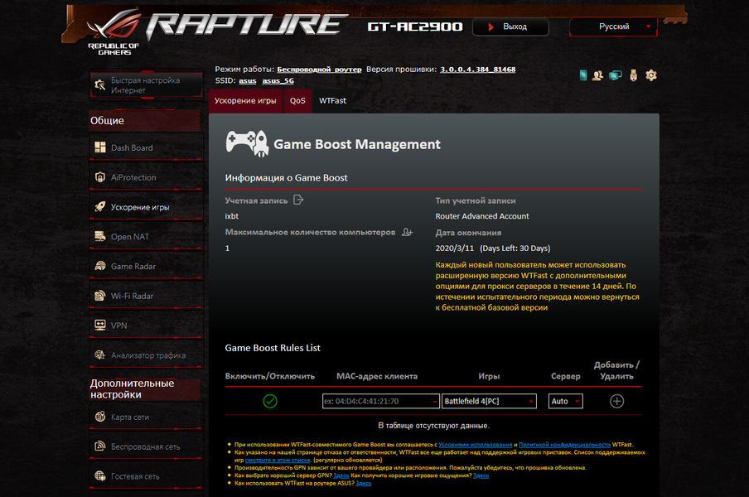Open AiProtection shield icon in sidebar
This screenshot has width=749, height=497.
99,177
